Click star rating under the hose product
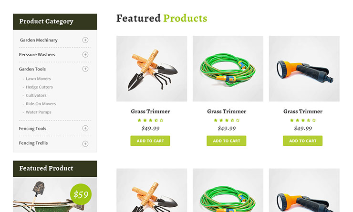Screen dimensions: 353x212 point(227,120)
